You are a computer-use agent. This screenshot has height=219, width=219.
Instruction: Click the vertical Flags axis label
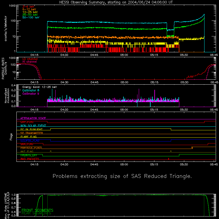point(11,137)
